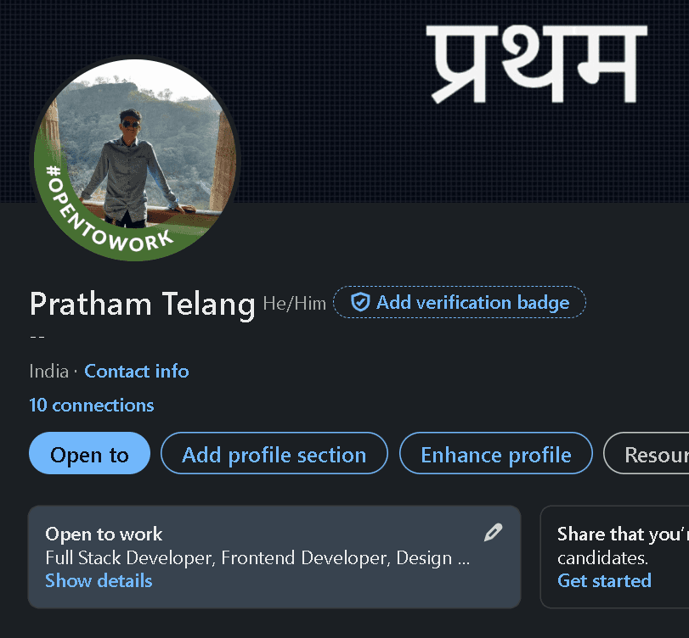The width and height of the screenshot is (689, 638).
Task: Click the India location text
Action: click(x=48, y=371)
